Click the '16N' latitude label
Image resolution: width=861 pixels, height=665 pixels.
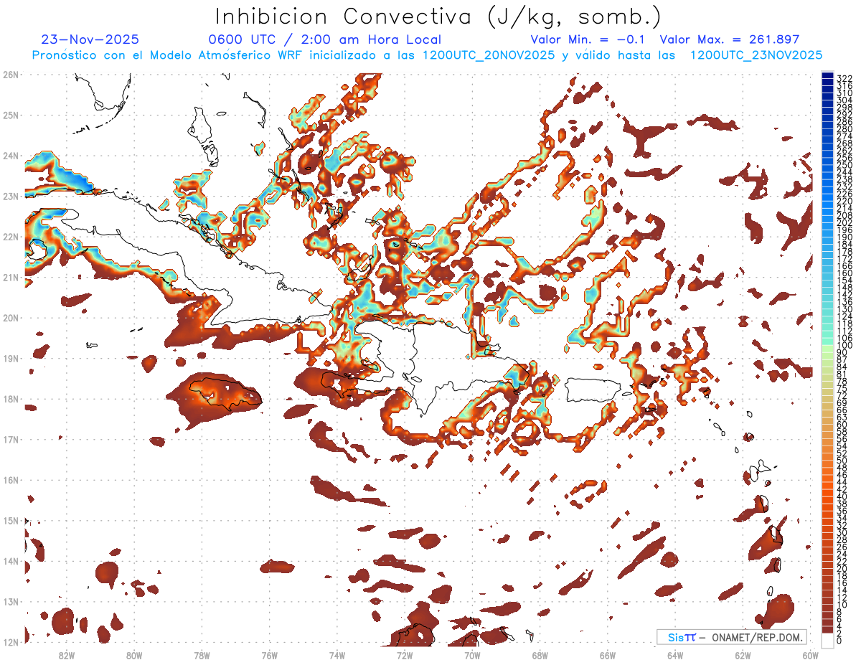coord(11,480)
